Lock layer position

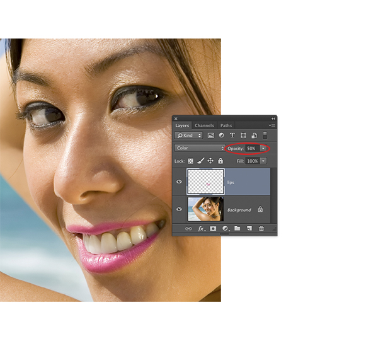click(210, 161)
